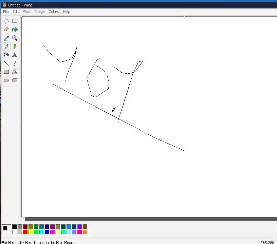
Task: Choose the dark red swatch
Action: point(25,226)
